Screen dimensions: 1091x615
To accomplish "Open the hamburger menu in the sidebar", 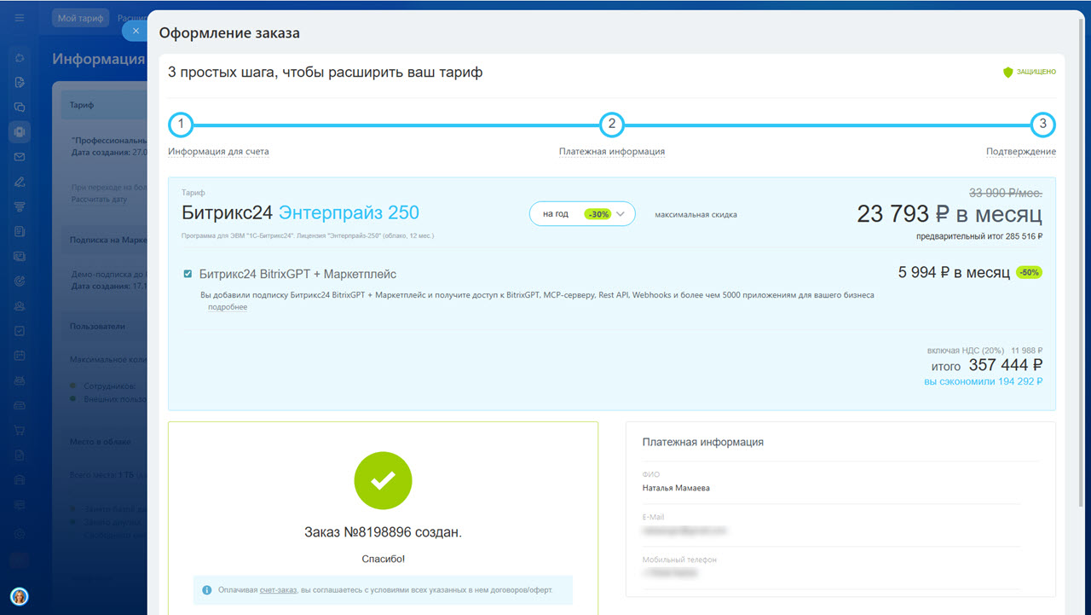I will (x=19, y=18).
